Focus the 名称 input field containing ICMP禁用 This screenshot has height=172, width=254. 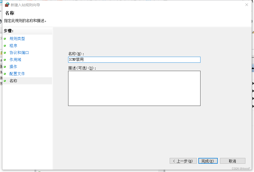click(x=134, y=60)
